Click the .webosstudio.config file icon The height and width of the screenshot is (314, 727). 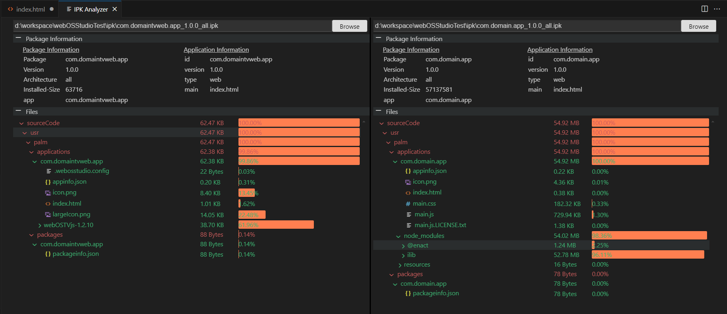pos(49,171)
